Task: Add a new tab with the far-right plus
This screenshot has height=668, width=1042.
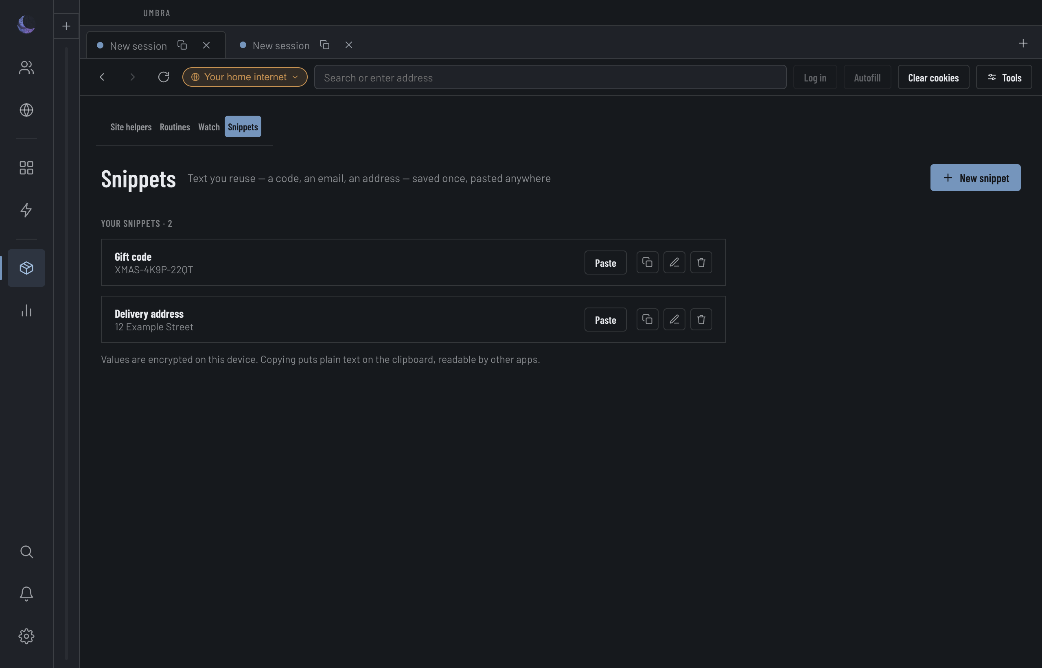Action: coord(1023,43)
